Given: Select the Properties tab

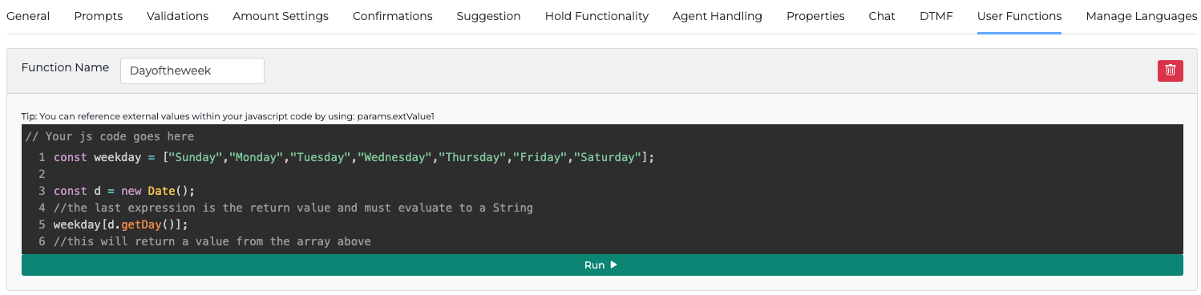Looking at the screenshot, I should pyautogui.click(x=815, y=16).
